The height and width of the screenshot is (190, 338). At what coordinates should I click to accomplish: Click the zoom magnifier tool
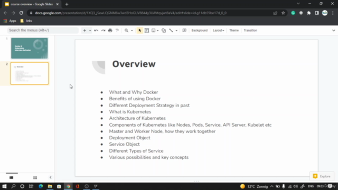click(126, 31)
